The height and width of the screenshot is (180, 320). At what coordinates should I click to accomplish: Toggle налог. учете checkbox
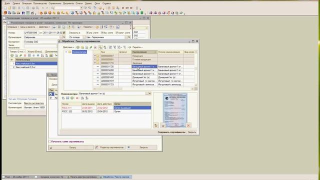[117, 32]
